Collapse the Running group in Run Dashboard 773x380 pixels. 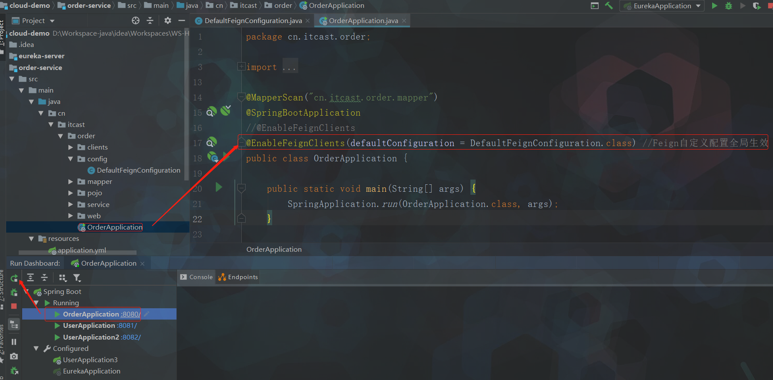click(x=37, y=303)
